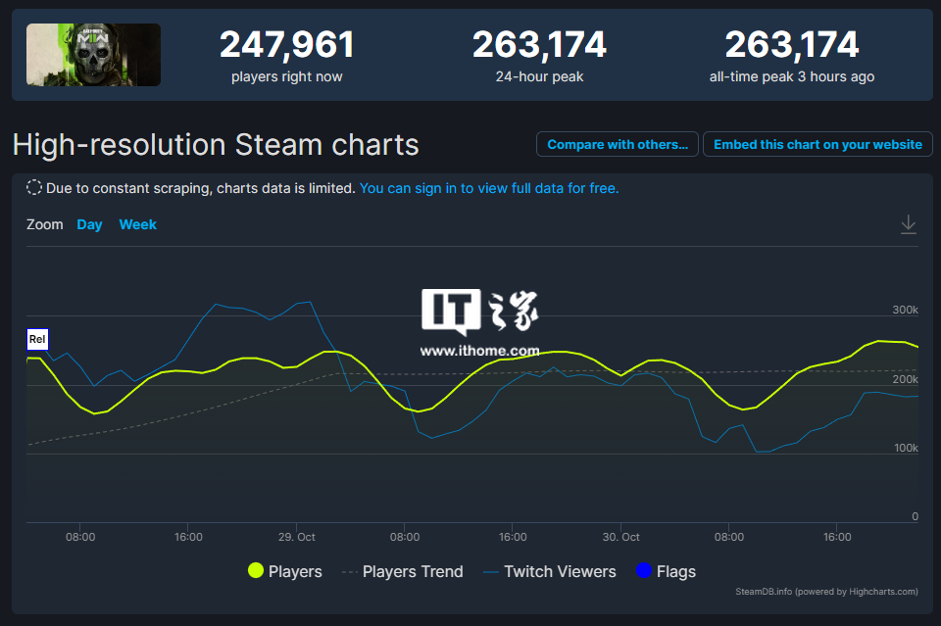941x626 pixels.
Task: Click the Zoom label text
Action: [x=44, y=224]
